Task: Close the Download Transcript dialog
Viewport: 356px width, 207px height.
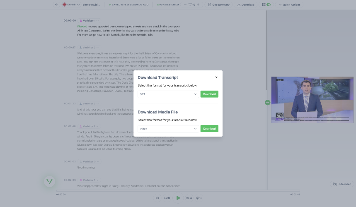Action: click(x=216, y=77)
